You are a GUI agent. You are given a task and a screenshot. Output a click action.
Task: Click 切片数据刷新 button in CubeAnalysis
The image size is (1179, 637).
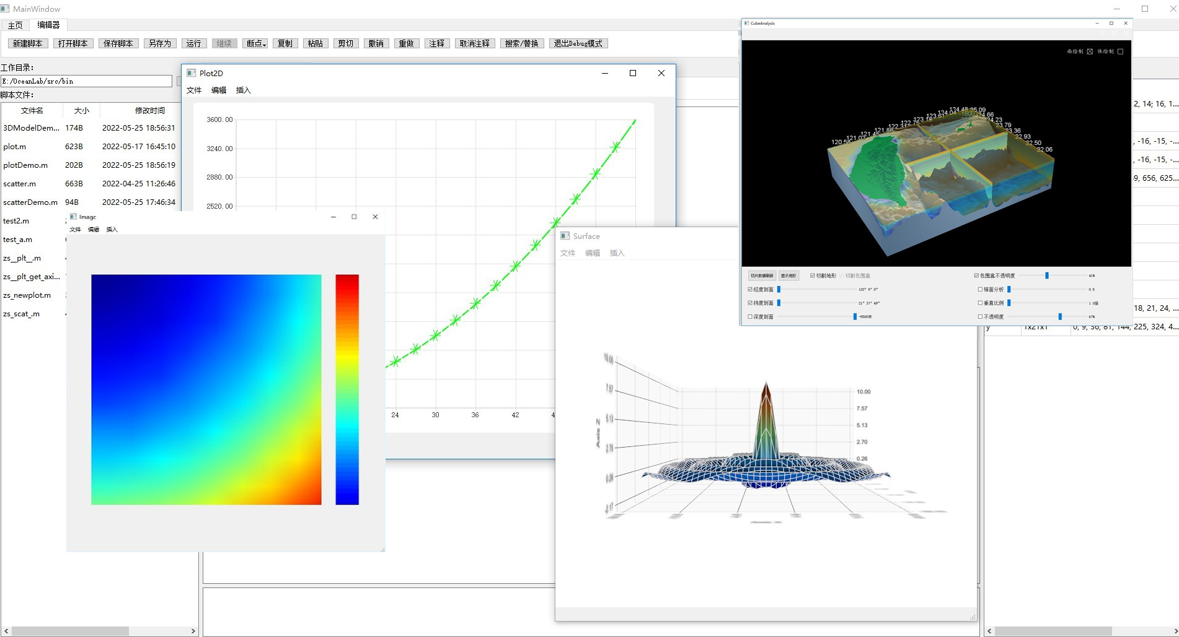click(762, 276)
